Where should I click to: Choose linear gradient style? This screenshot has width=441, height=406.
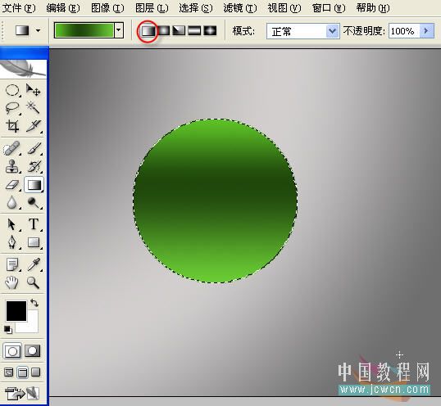click(x=148, y=30)
